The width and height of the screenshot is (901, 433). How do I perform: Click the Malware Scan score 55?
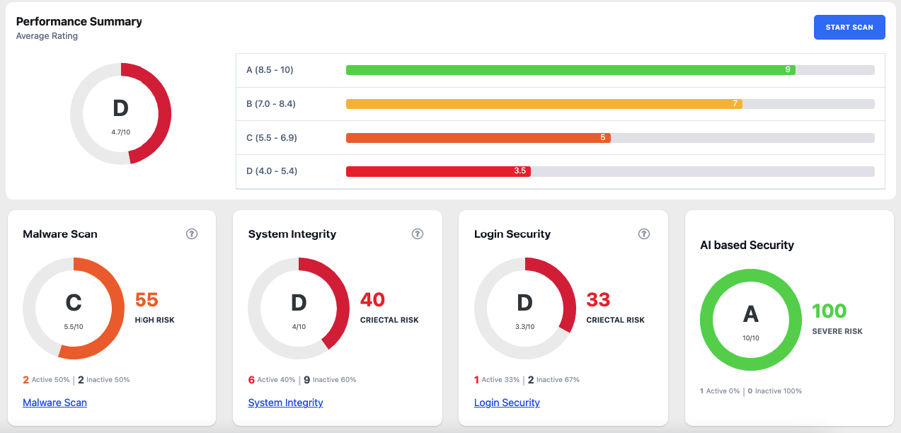tap(147, 300)
